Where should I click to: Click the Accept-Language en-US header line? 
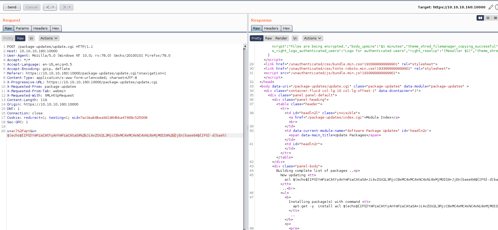pos(39,64)
